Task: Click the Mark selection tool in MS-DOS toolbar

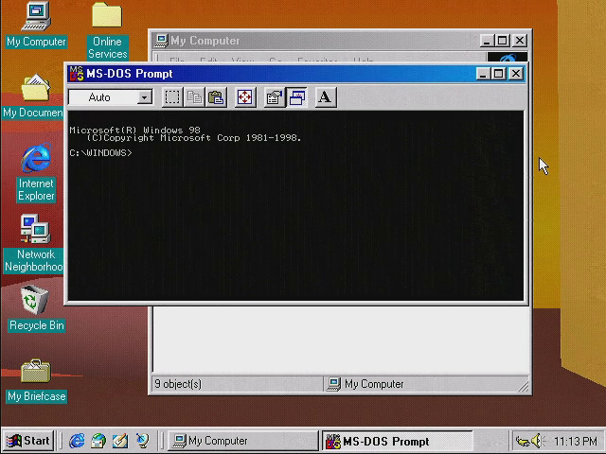Action: tap(172, 97)
